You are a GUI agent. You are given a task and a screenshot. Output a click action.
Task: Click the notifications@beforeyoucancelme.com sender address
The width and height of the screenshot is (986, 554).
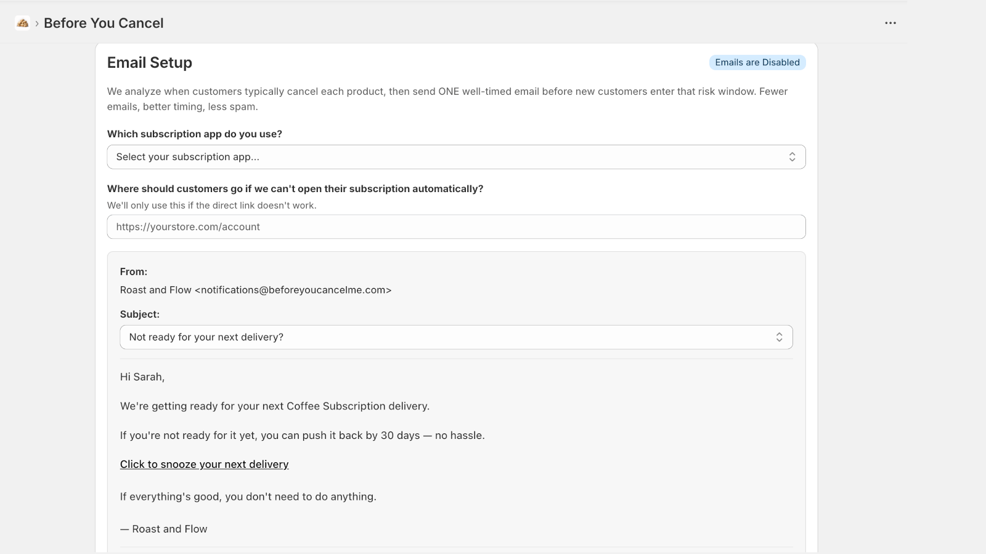click(x=293, y=289)
